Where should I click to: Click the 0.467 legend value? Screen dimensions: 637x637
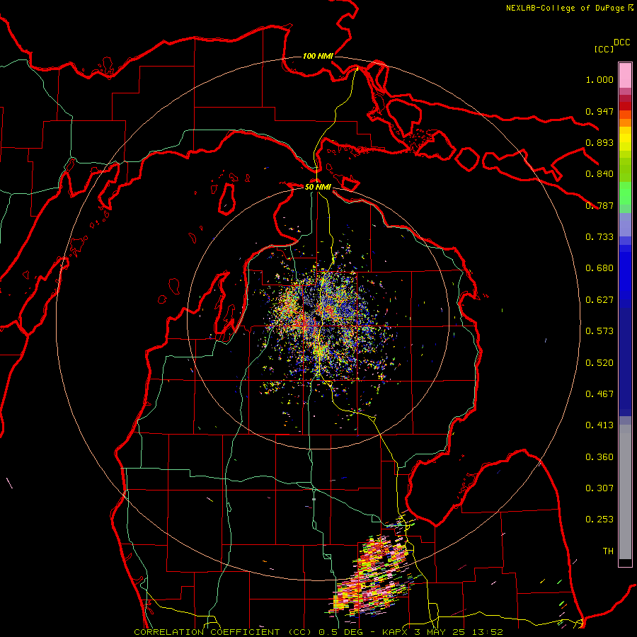pos(599,394)
